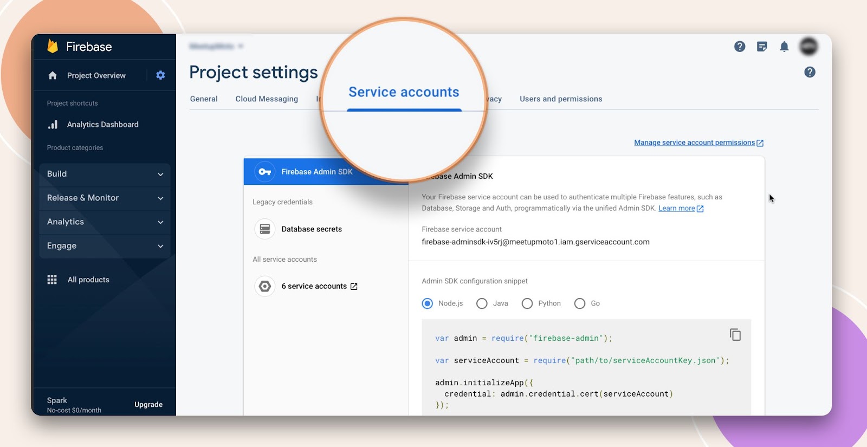
Task: Select the Go radio button
Action: tap(580, 303)
